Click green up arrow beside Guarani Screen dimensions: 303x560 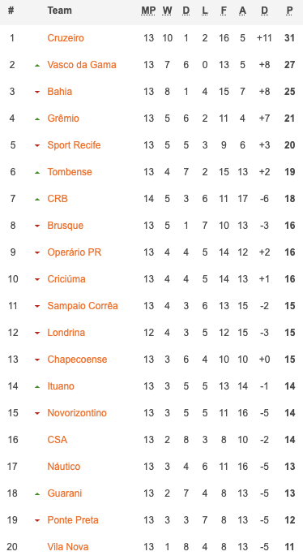coord(37,494)
